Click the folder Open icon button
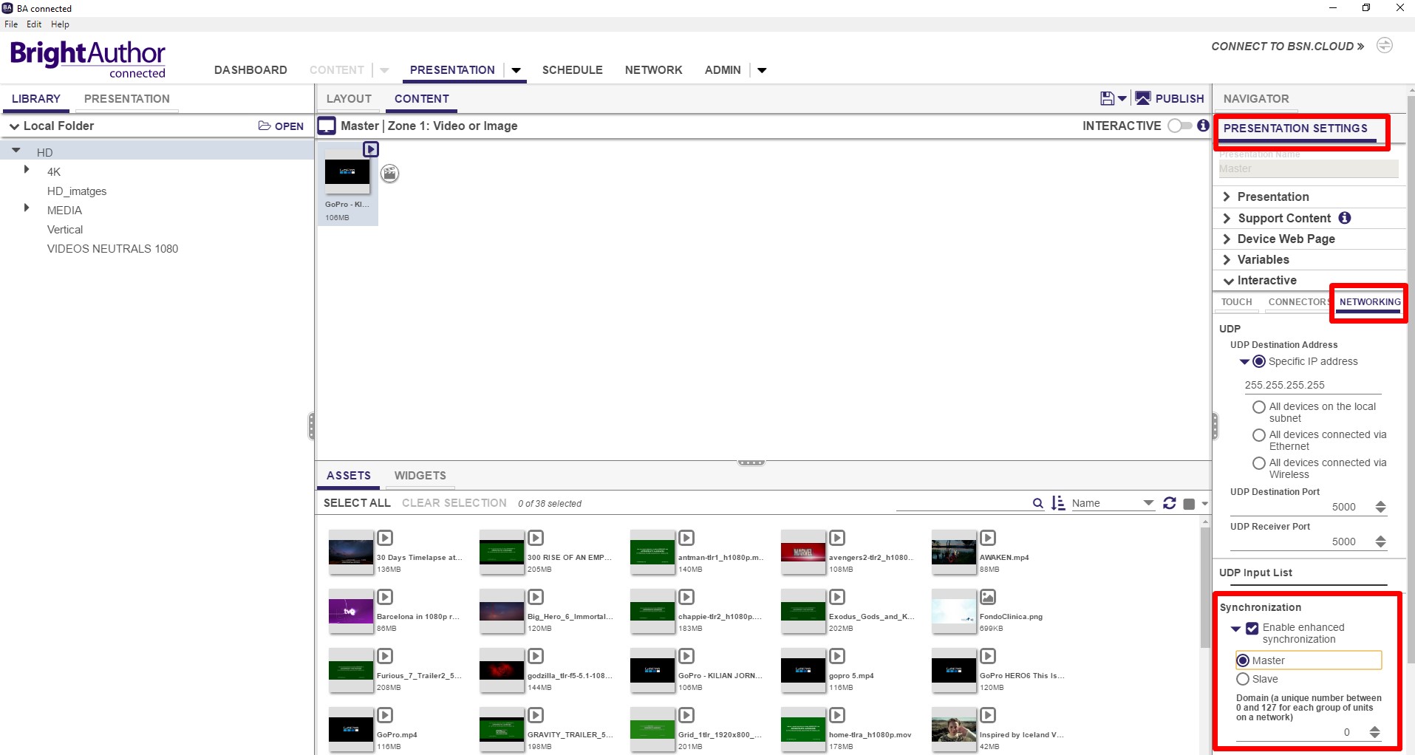 281,126
